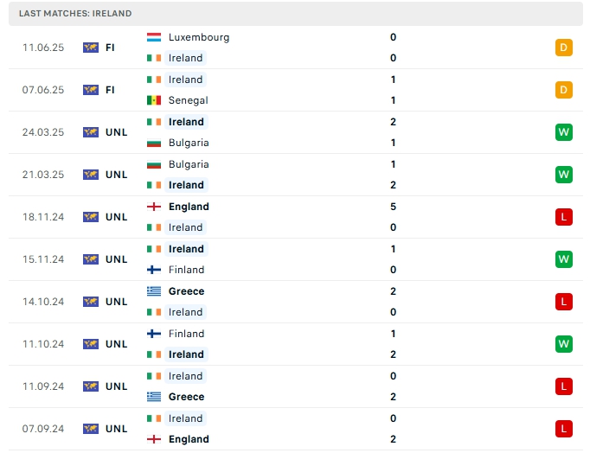The width and height of the screenshot is (590, 453).
Task: Open the Senegal team link
Action: [188, 100]
